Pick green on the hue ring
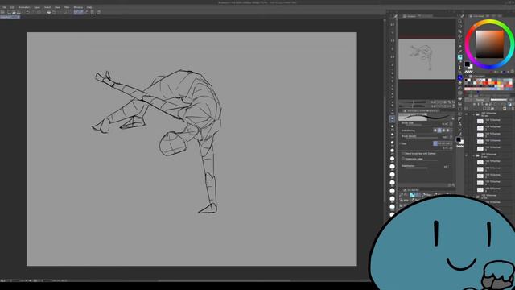This screenshot has height=290, width=515. (510, 33)
